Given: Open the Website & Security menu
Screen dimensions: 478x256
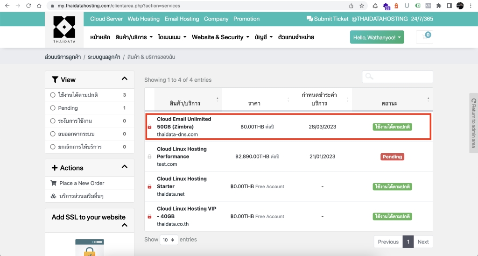Looking at the screenshot, I should [x=220, y=37].
